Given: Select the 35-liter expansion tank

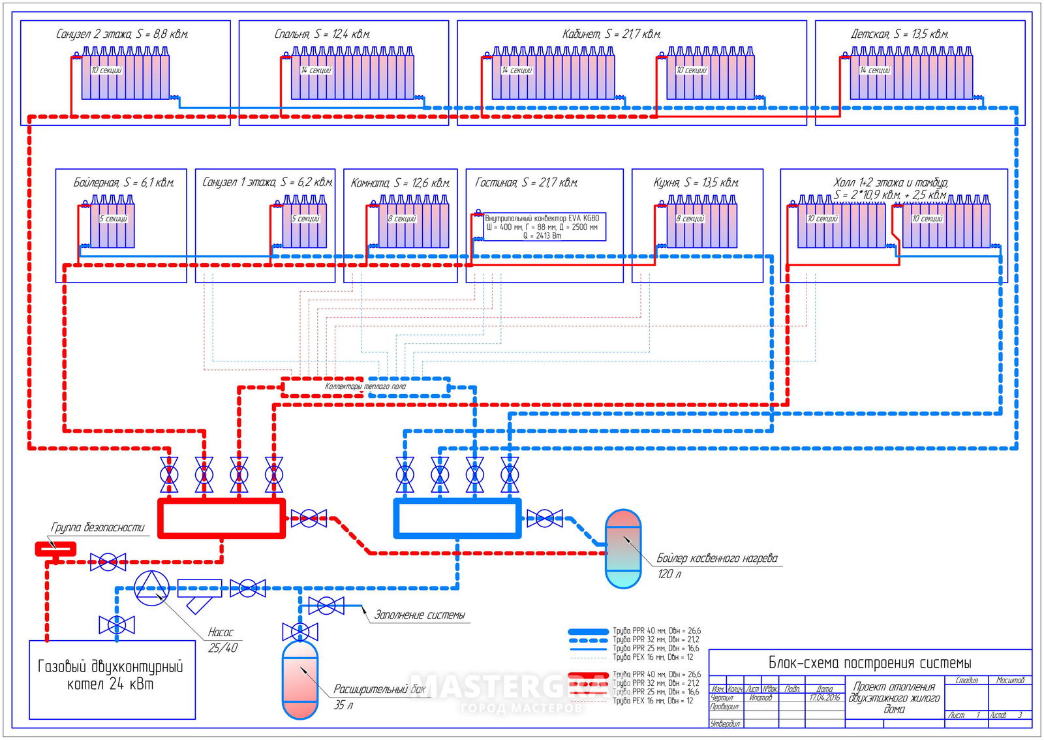Looking at the screenshot, I should click(x=299, y=679).
